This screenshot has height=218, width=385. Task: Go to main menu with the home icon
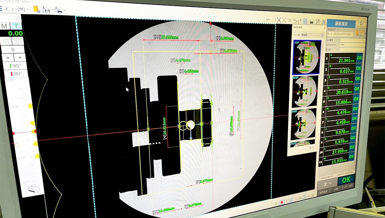pyautogui.click(x=361, y=25)
